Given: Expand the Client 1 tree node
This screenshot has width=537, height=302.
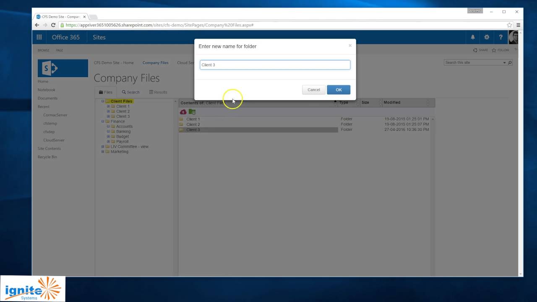Looking at the screenshot, I should [x=108, y=106].
